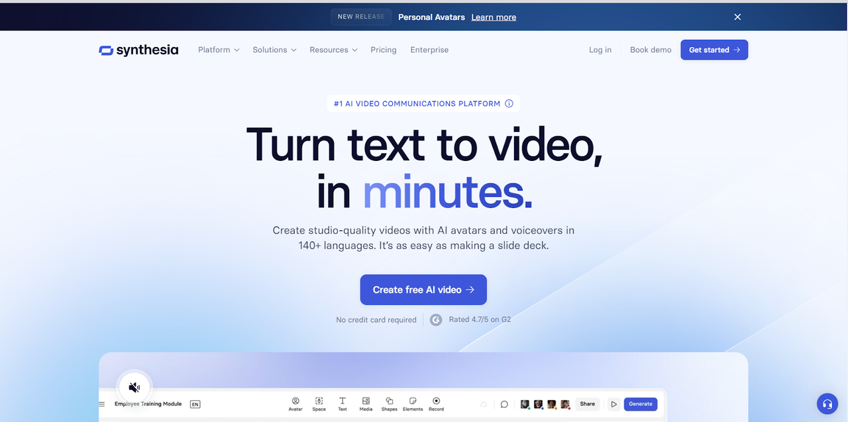This screenshot has height=422, width=848.
Task: Open the comments speech bubble icon
Action: 504,404
